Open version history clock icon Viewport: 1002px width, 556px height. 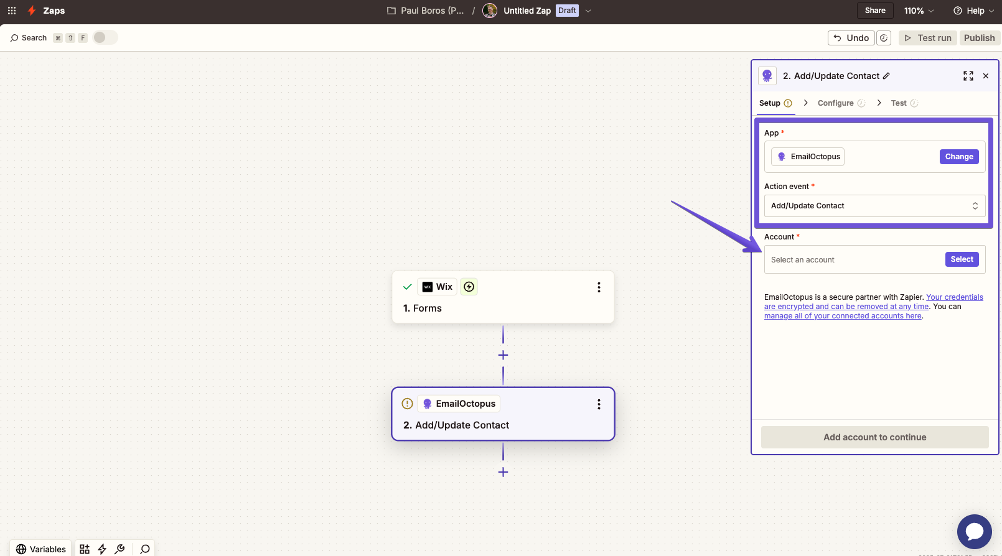tap(884, 38)
